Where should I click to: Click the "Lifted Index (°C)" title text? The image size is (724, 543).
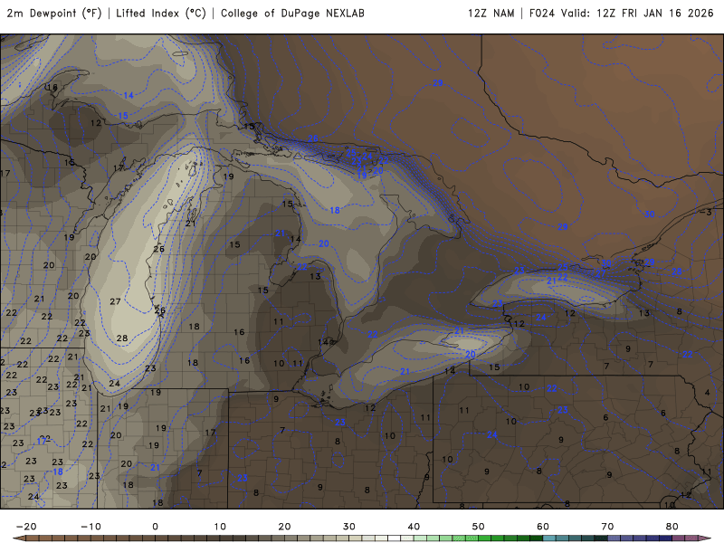coord(161,14)
